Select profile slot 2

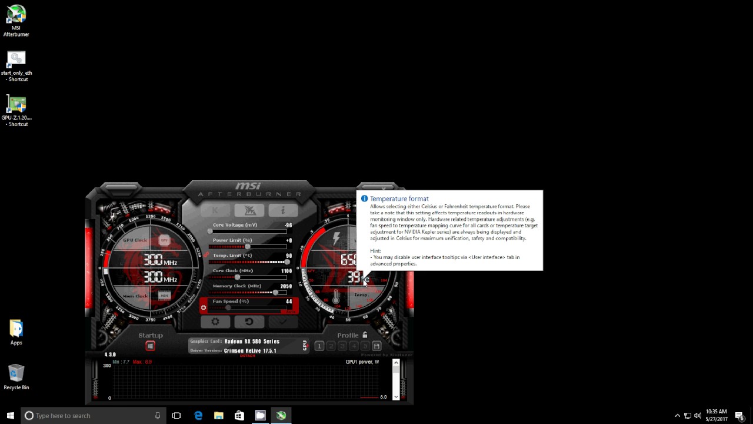pyautogui.click(x=331, y=346)
